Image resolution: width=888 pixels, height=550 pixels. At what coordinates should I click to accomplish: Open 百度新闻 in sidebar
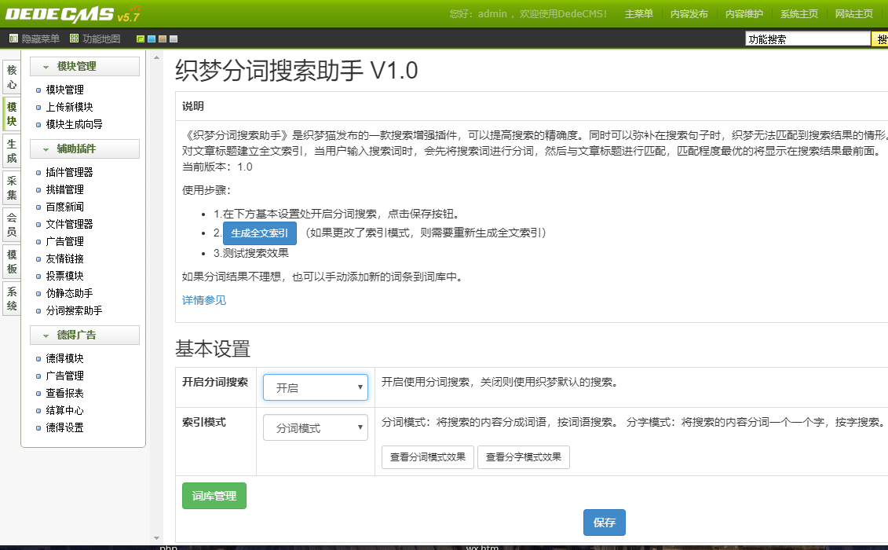(64, 207)
